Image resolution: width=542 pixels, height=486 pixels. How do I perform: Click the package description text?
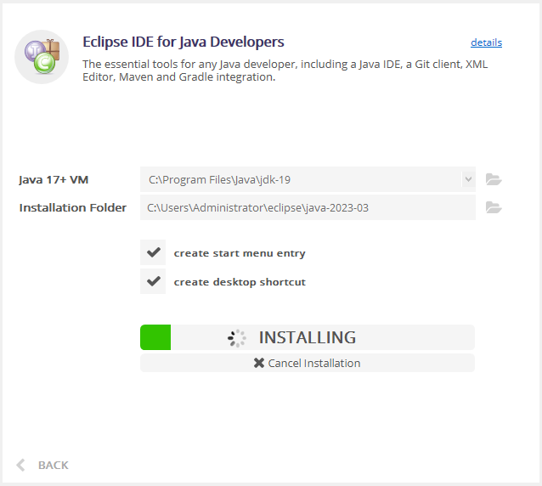point(285,71)
